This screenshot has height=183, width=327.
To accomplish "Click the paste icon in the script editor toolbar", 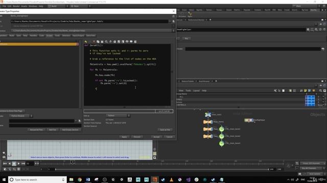I will coord(102,42).
